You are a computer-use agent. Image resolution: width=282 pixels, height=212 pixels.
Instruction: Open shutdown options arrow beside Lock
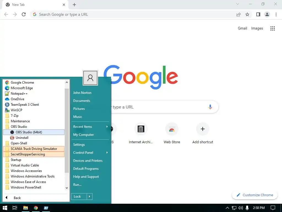tap(90, 197)
